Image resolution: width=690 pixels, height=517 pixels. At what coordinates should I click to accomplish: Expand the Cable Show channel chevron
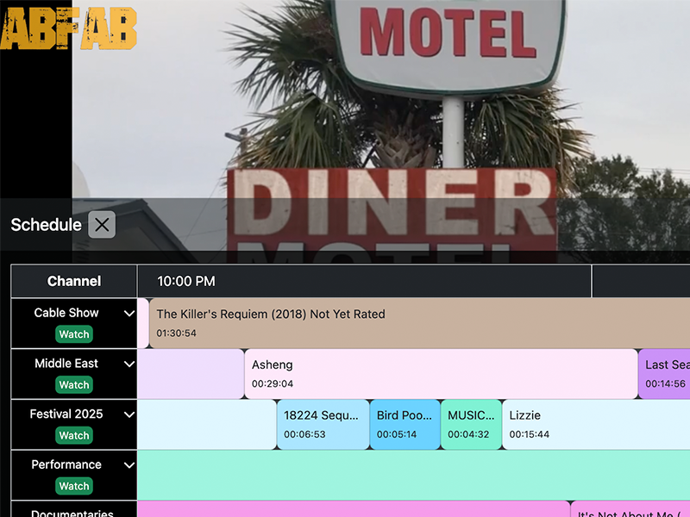click(x=129, y=314)
